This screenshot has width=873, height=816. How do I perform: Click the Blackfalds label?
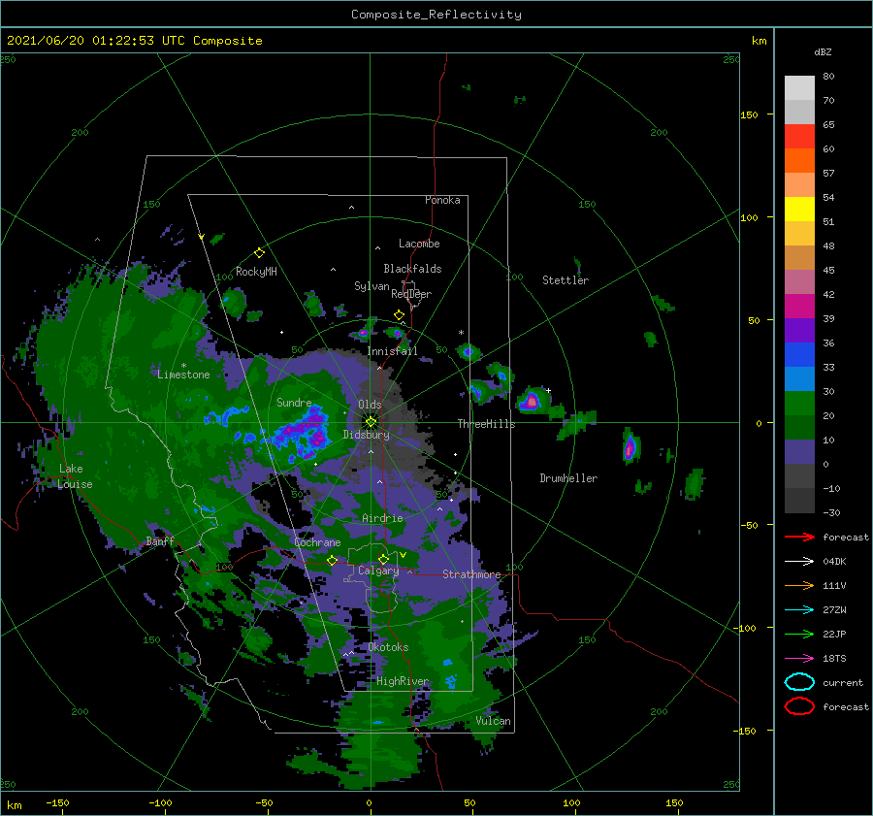[x=412, y=269]
